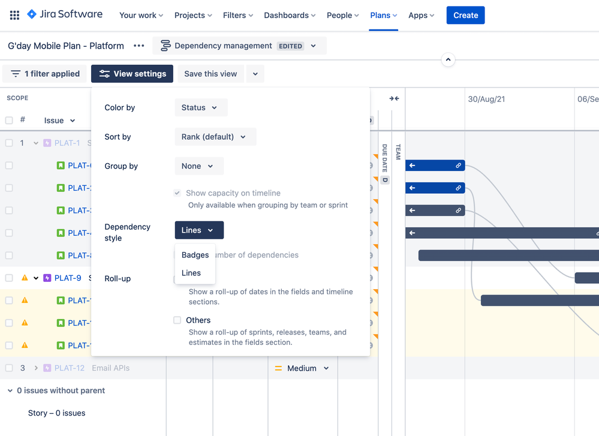Click the link icon on the first timeline bar

pyautogui.click(x=458, y=166)
